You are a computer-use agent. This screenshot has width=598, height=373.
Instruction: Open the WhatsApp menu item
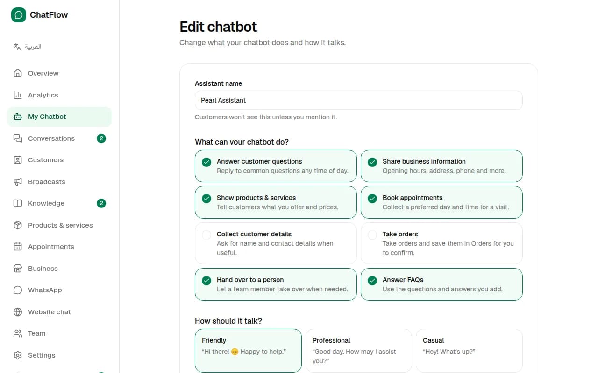pyautogui.click(x=59, y=290)
